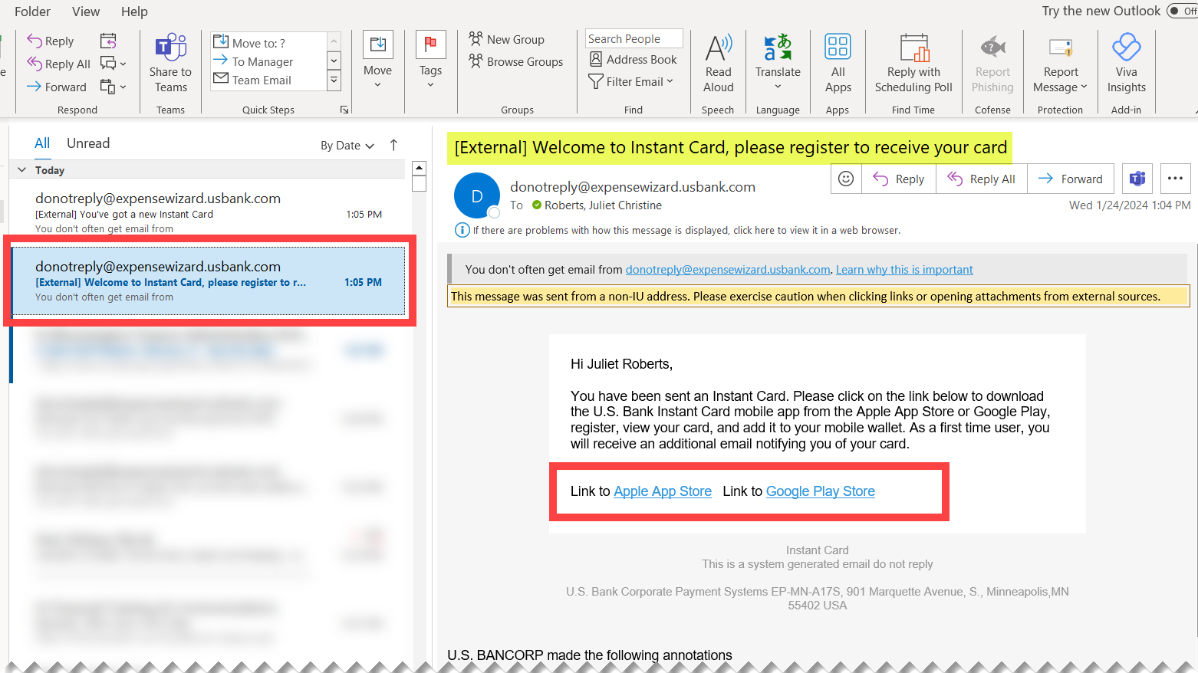Click the Meeting reply icon beside ribbon Reply
Viewport: 1198px width, 673px height.
pyautogui.click(x=108, y=41)
